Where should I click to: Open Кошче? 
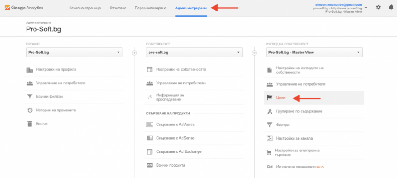coord(42,124)
